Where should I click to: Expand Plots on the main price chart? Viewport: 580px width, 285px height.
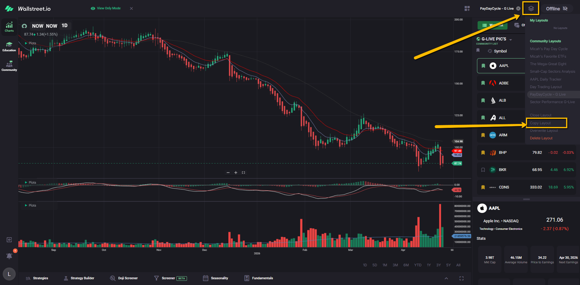[x=26, y=43]
